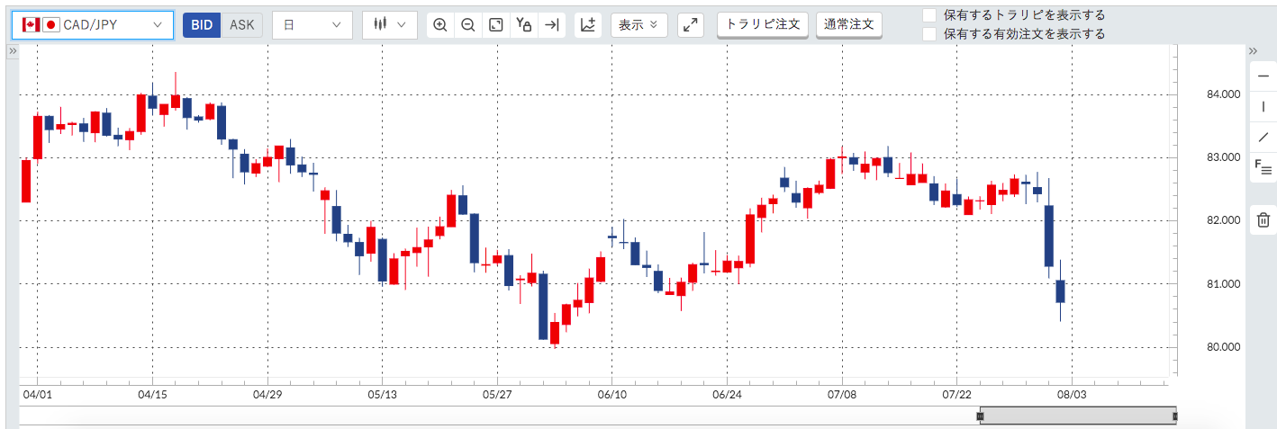Click the 04/01 date axis label
Image resolution: width=1277 pixels, height=429 pixels.
click(x=37, y=395)
